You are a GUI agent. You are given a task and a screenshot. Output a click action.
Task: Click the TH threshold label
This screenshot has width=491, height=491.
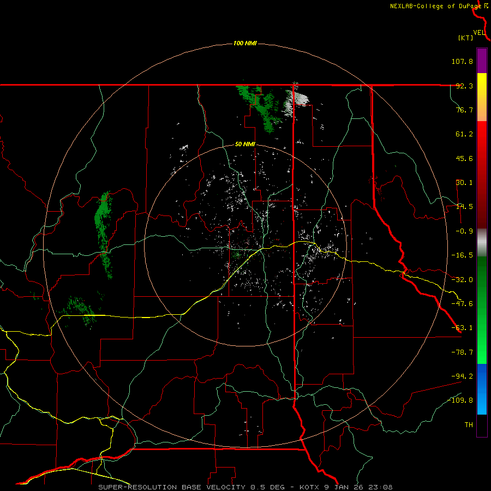click(469, 425)
